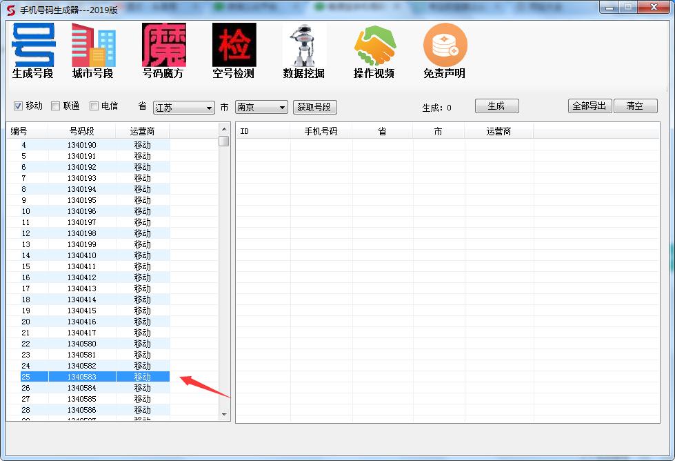
Task: Open the 生成号段 toolbar icon
Action: (x=33, y=51)
